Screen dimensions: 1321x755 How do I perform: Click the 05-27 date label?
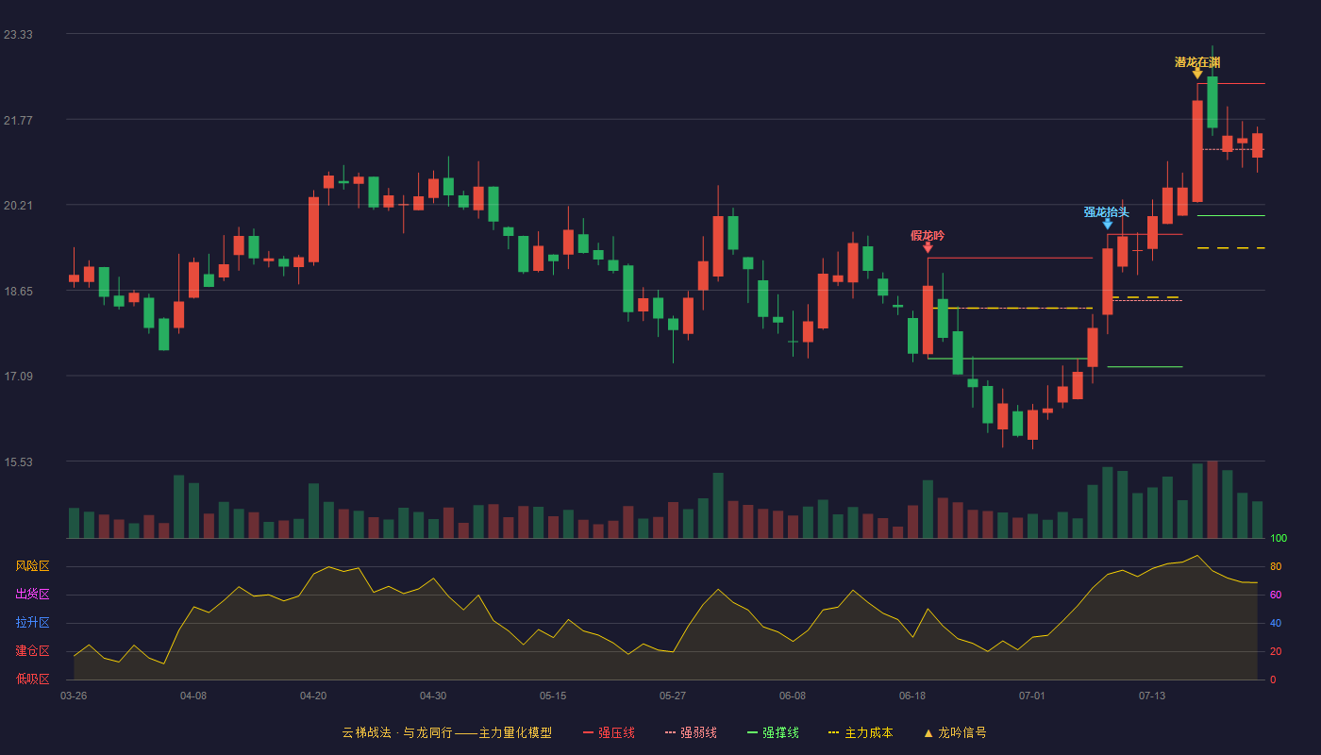click(673, 696)
